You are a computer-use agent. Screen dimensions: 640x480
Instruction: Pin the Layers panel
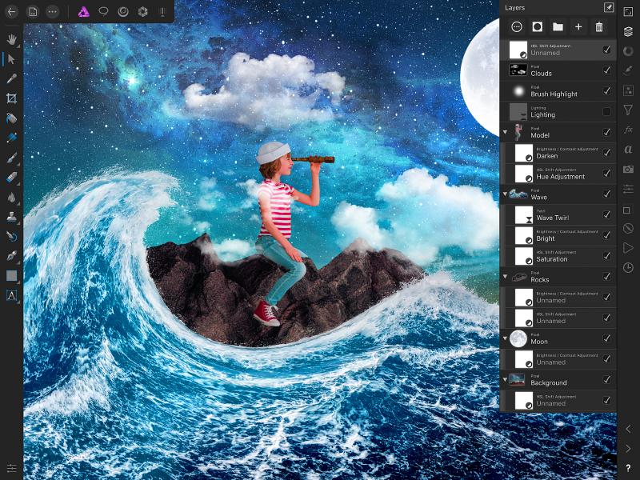(608, 7)
